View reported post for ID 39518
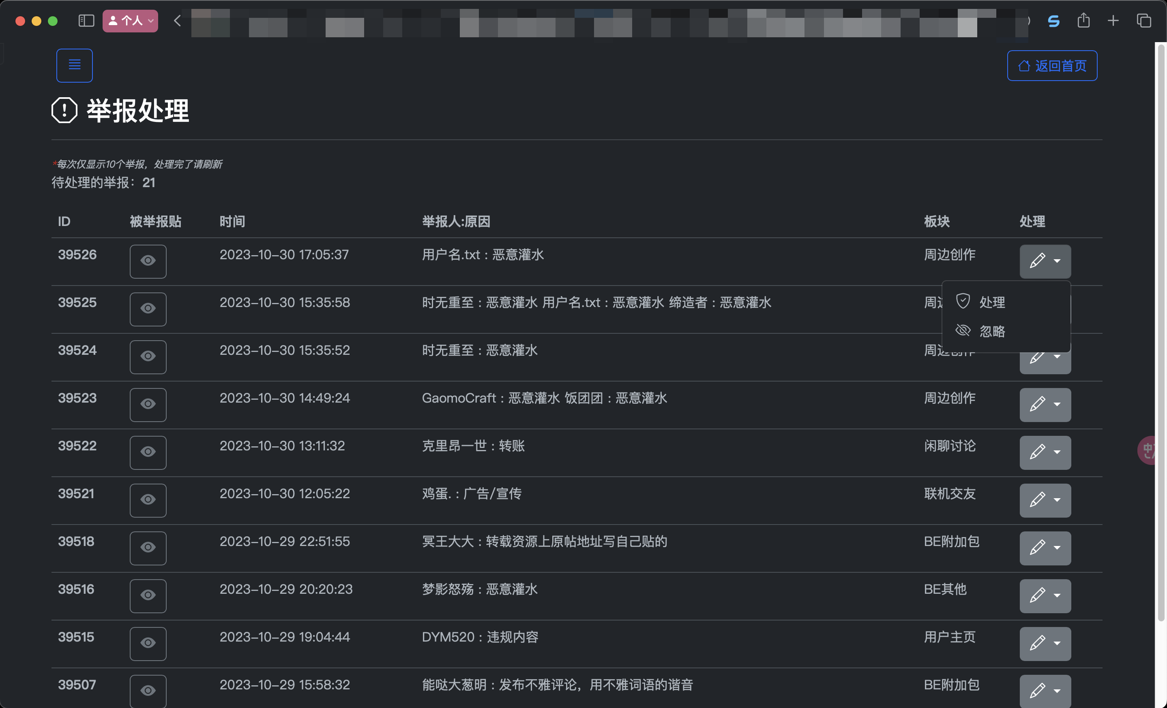Screen dimensions: 1167x708 click(148, 548)
